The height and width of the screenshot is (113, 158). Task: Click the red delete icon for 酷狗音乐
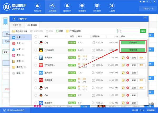click(128, 73)
